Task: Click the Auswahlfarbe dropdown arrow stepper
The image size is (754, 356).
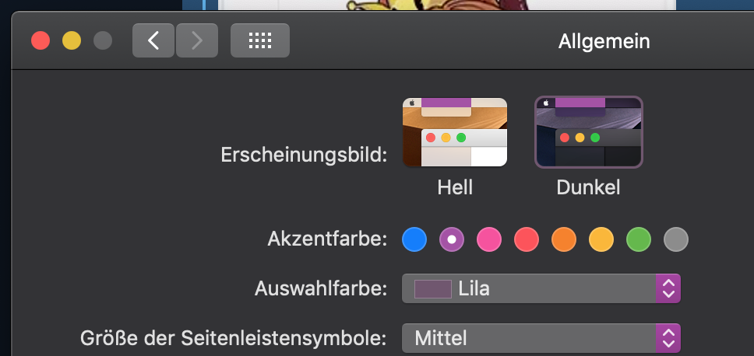Action: point(668,288)
